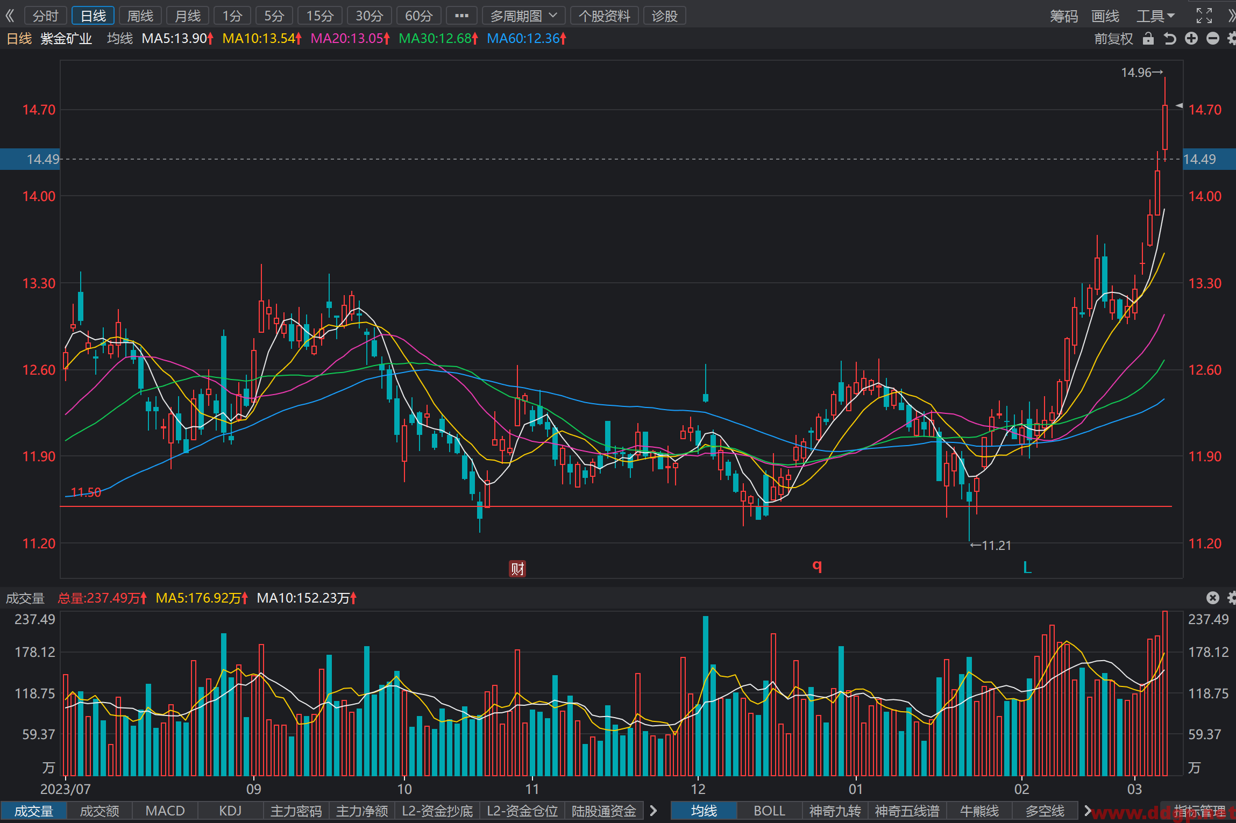Open chart settings gear icon
This screenshot has height=823, width=1236.
pos(1232,39)
